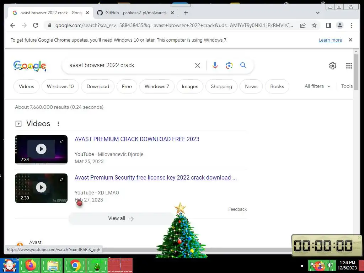Switch to Chrome on the taskbar
364x273 pixels.
tap(75, 265)
